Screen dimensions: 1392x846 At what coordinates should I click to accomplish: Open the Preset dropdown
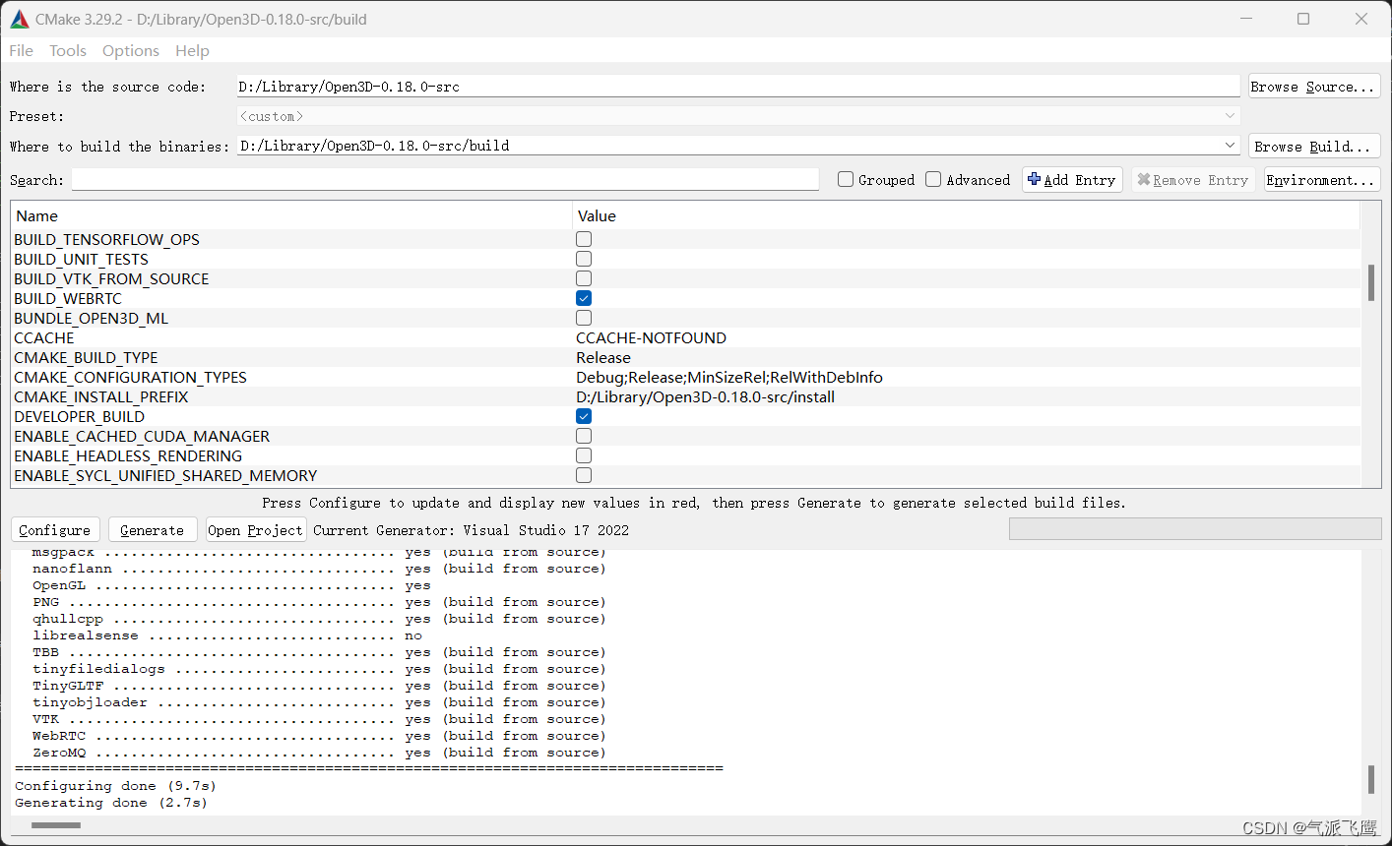[738, 116]
